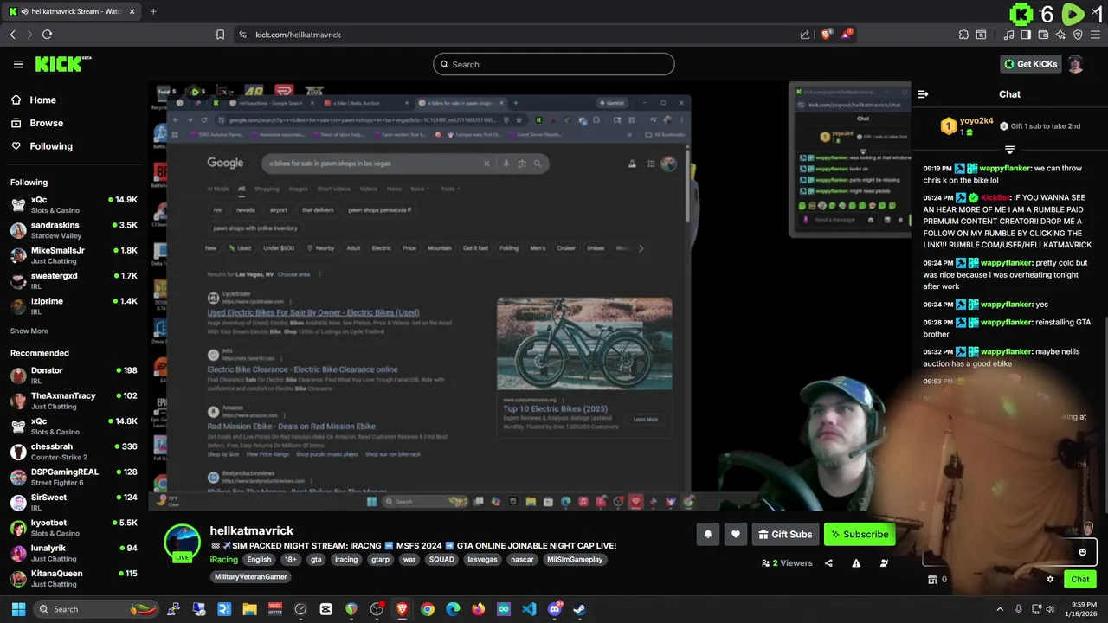Screen dimensions: 1108x623
Task: Toggle browser sidebar panel icon
Action: point(1026,35)
